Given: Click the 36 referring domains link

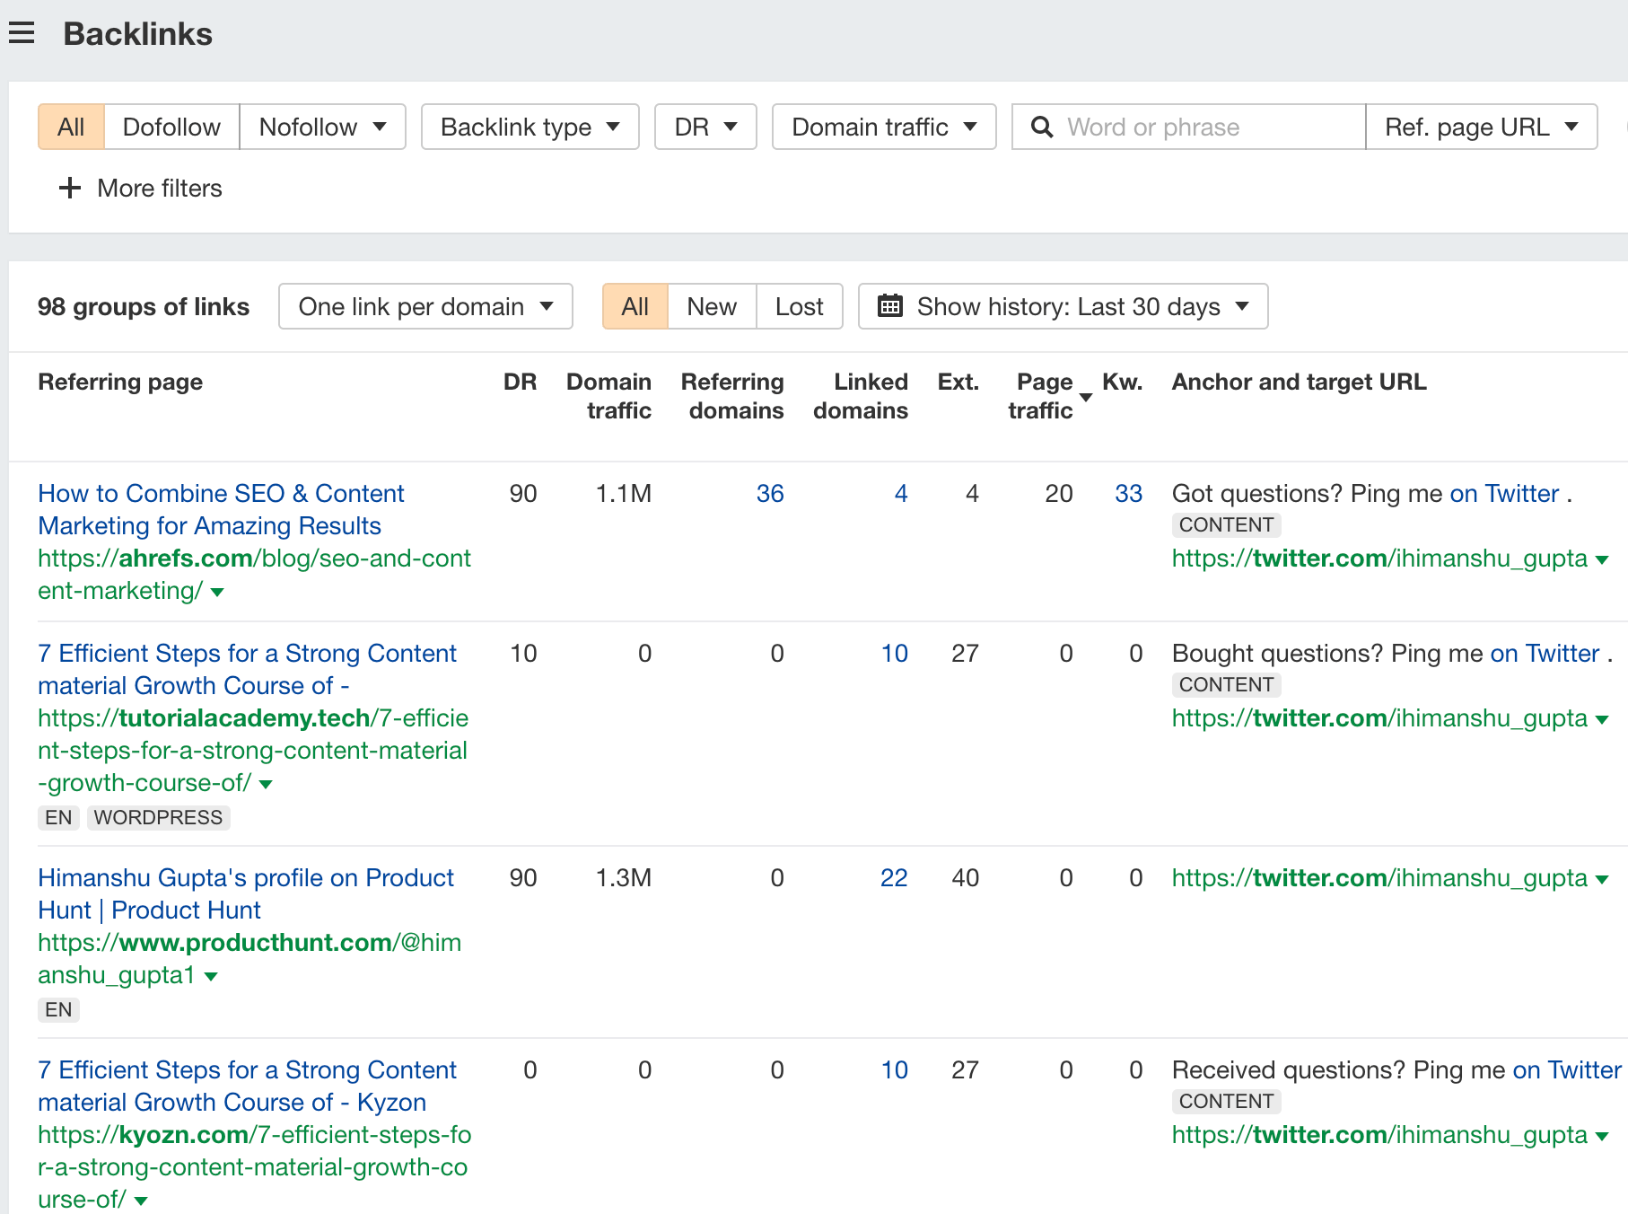Looking at the screenshot, I should pos(770,493).
